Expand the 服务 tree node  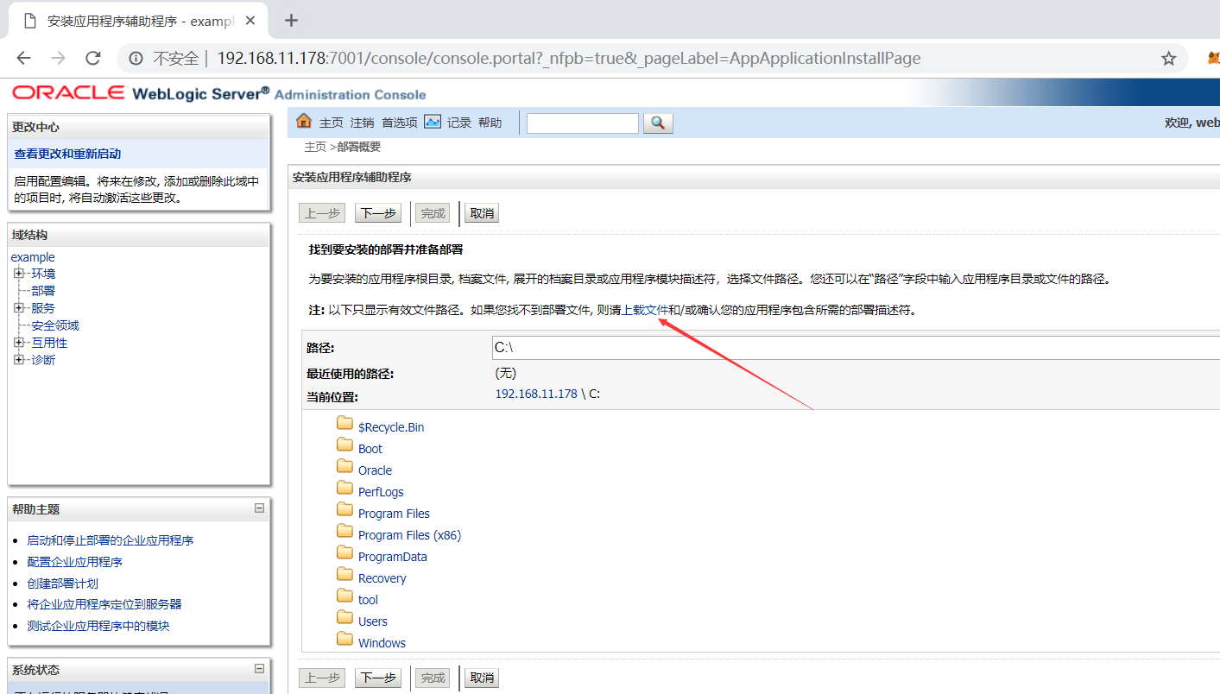pyautogui.click(x=19, y=307)
